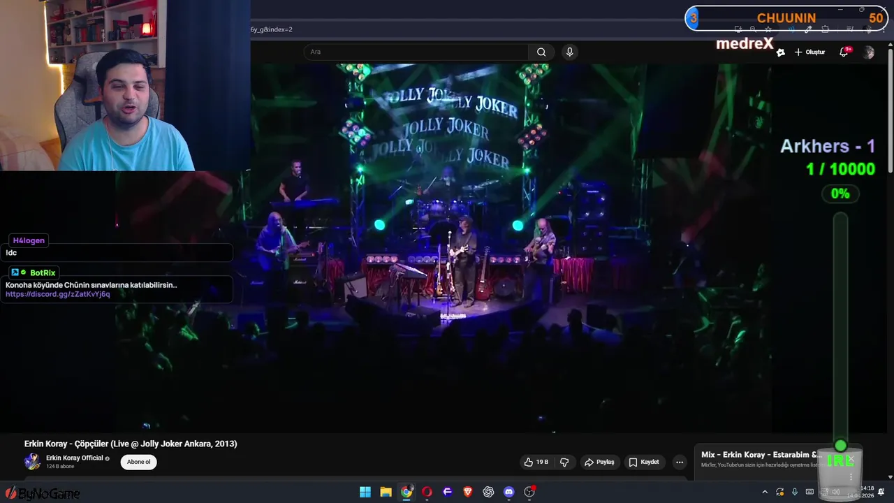Click the install app icon in address bar
This screenshot has width=894, height=503.
click(738, 29)
